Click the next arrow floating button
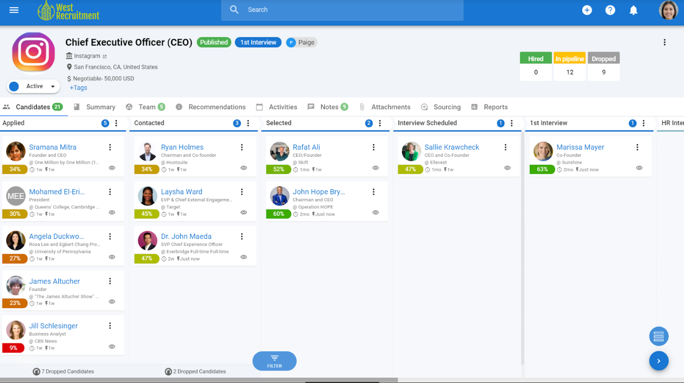This screenshot has width=684, height=383. [x=659, y=361]
